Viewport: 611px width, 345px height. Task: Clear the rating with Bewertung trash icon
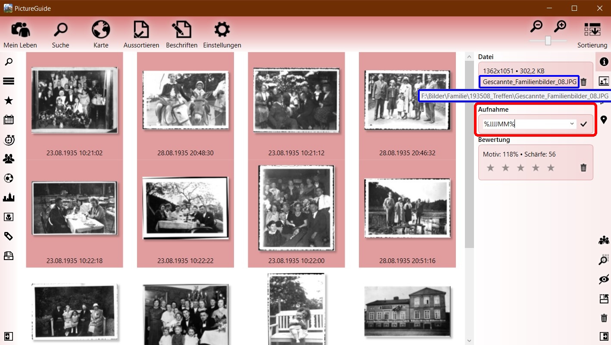coord(583,168)
